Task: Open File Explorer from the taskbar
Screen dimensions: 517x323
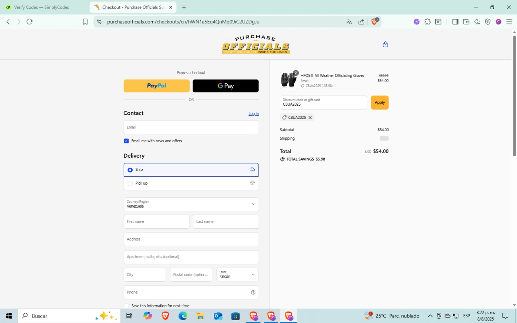Action: tap(200, 316)
